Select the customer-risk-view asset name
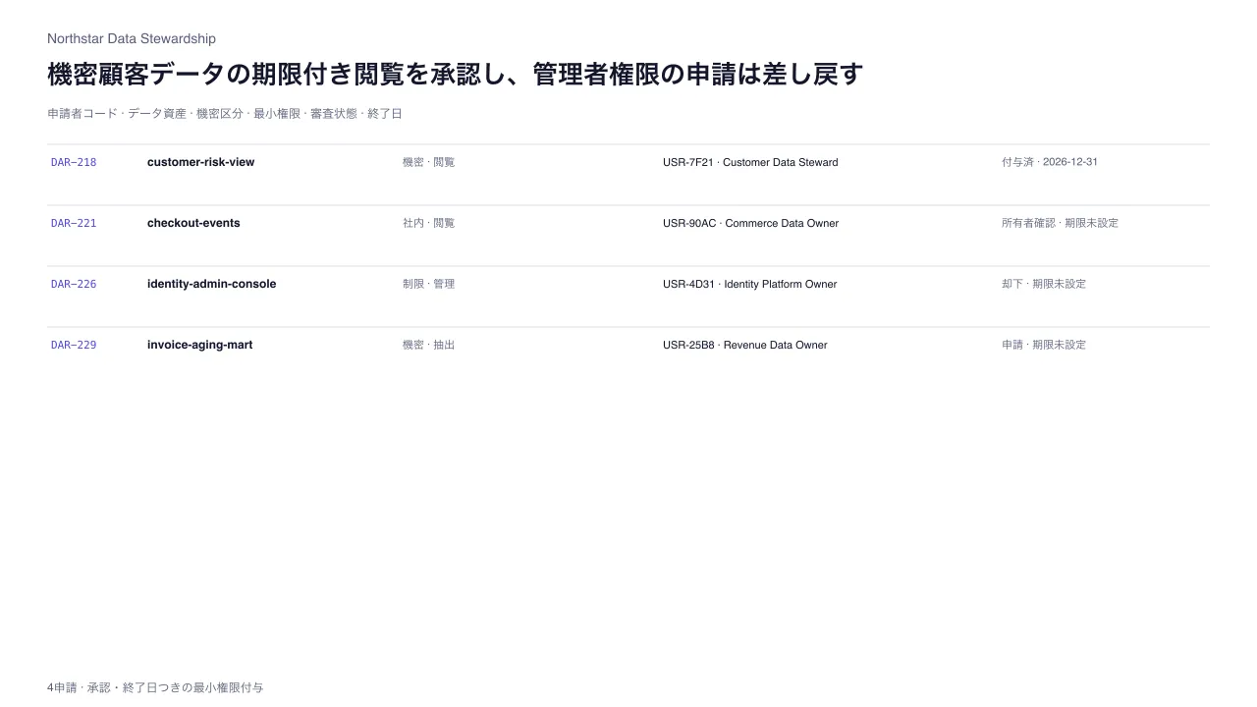This screenshot has height=707, width=1257. click(200, 162)
